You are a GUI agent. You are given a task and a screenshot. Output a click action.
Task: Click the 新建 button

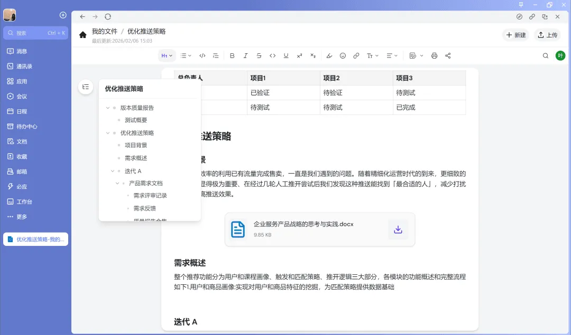click(x=515, y=35)
